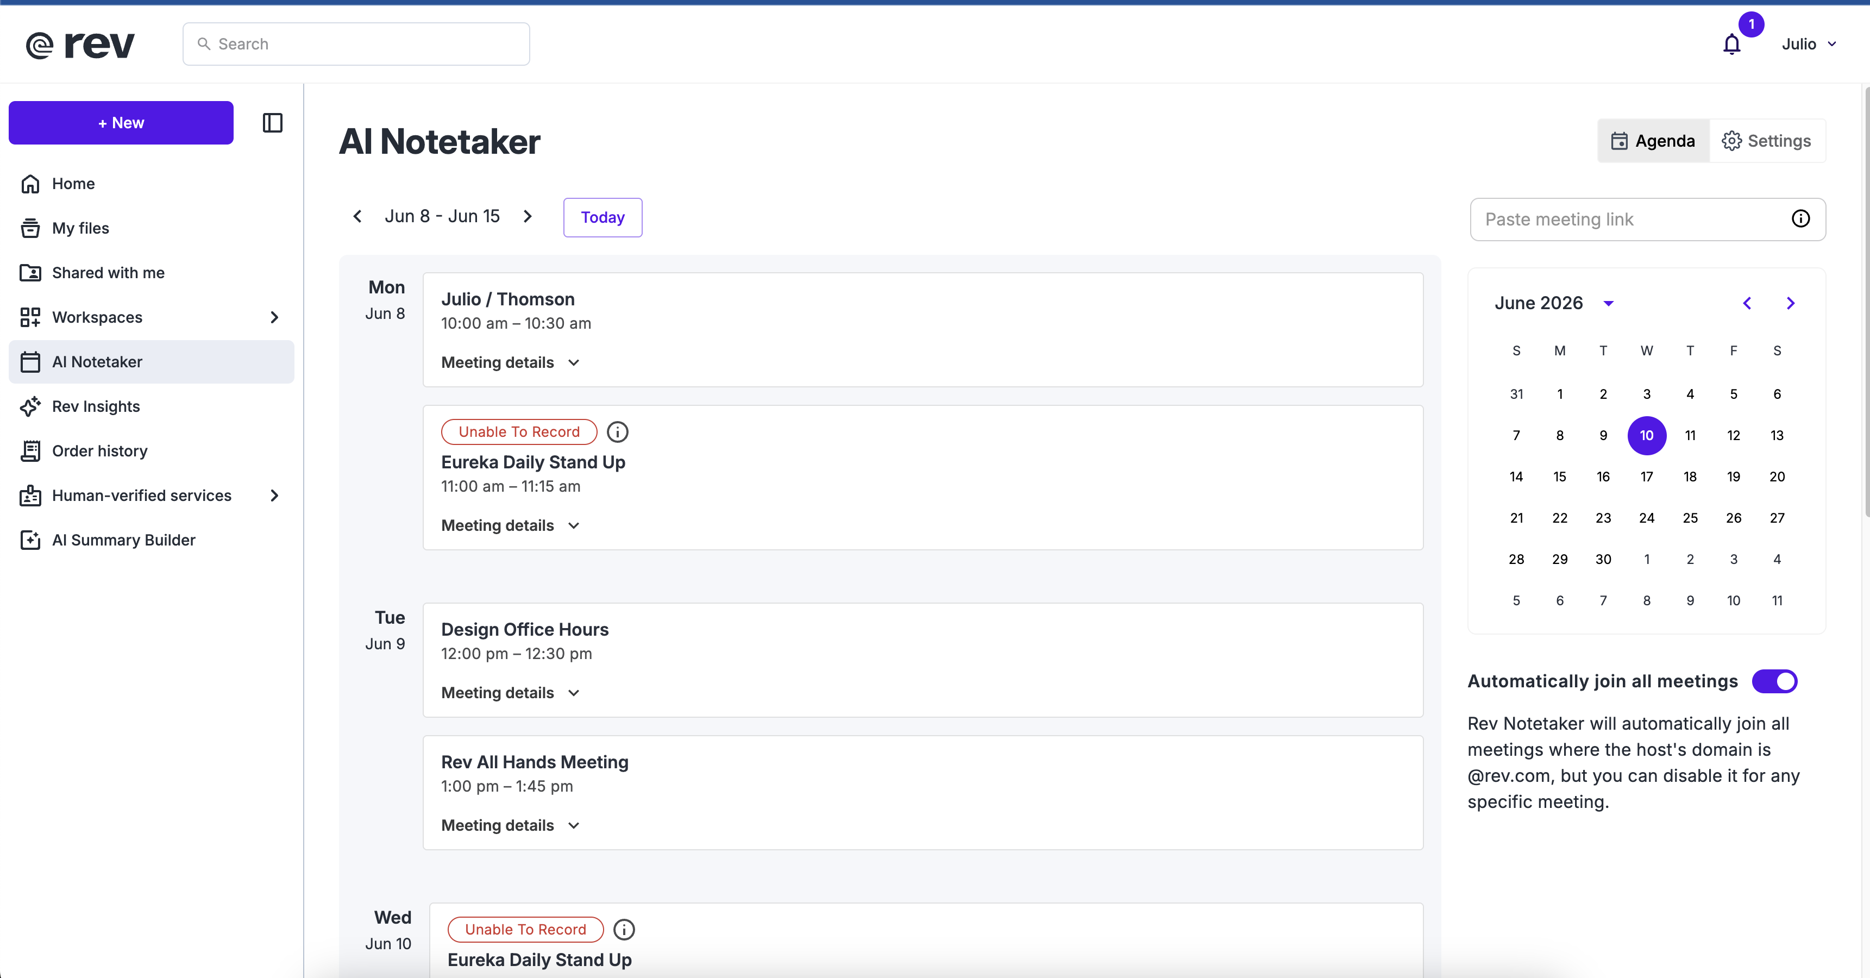Show next month in mini calendar

[x=1791, y=303]
